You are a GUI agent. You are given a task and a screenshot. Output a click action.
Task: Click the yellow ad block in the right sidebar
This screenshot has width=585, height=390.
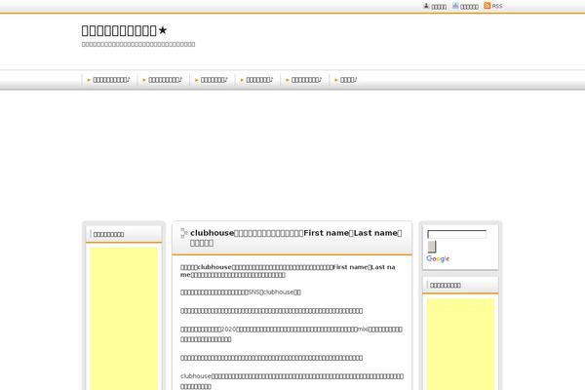pos(460,344)
